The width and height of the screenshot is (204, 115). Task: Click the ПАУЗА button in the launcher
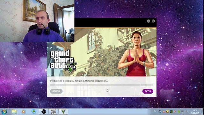[x=148, y=91]
